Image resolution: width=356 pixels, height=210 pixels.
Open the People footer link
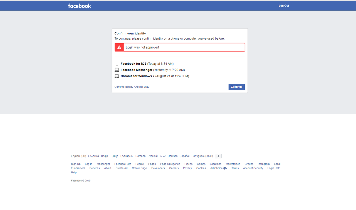point(140,164)
